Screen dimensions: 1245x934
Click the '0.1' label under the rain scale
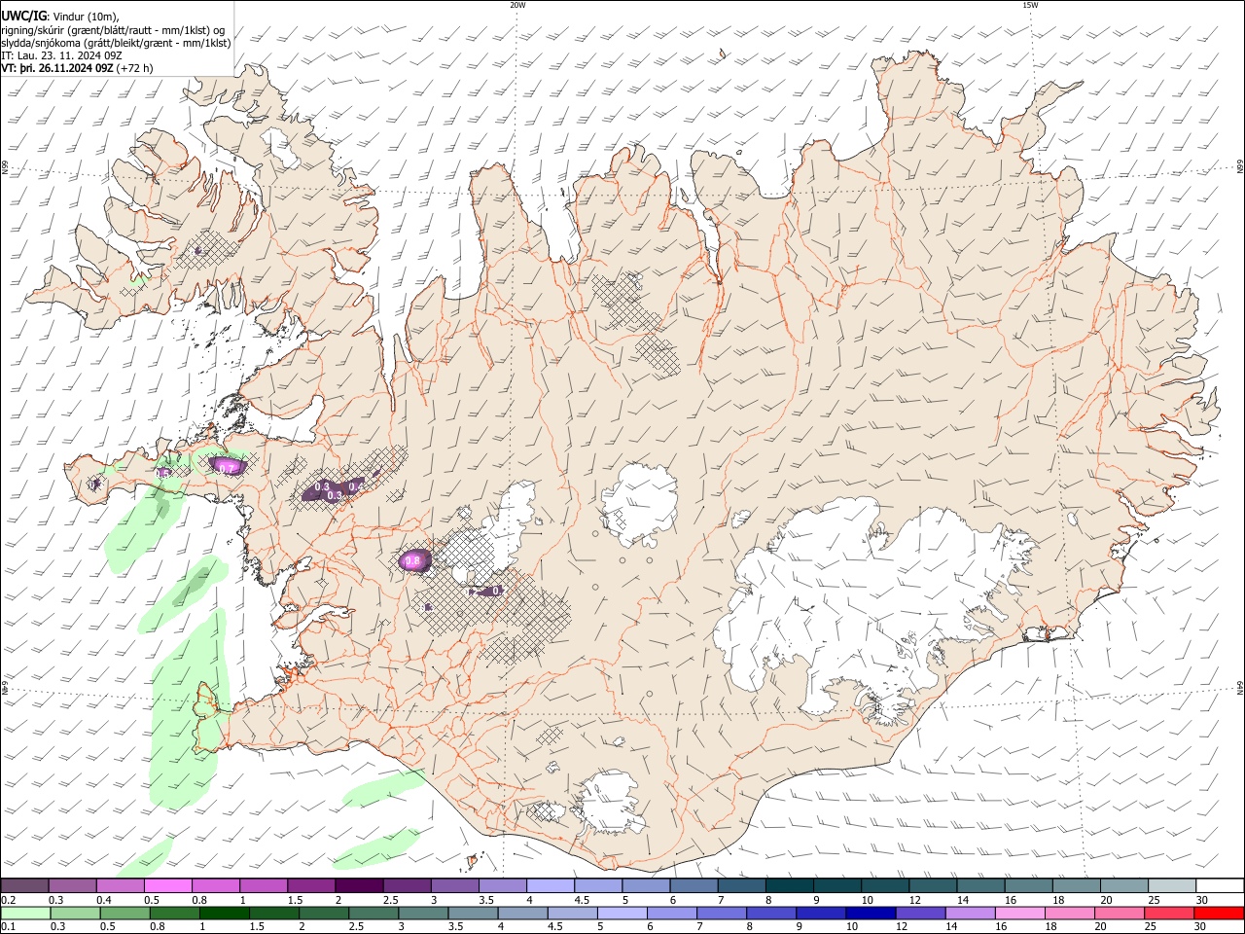click(8, 927)
